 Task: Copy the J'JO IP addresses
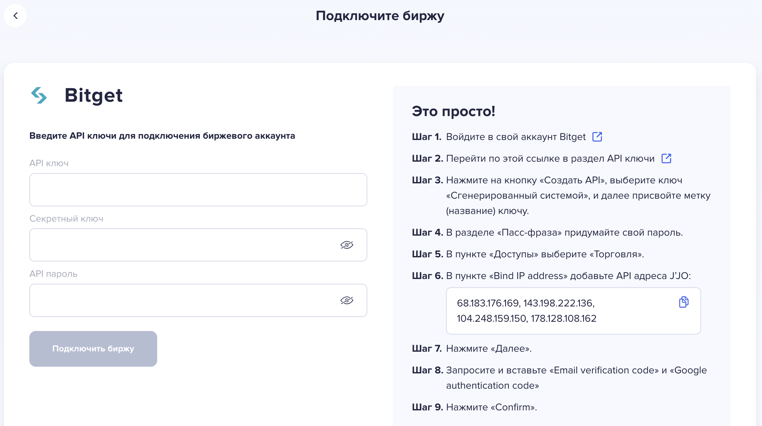pyautogui.click(x=684, y=302)
